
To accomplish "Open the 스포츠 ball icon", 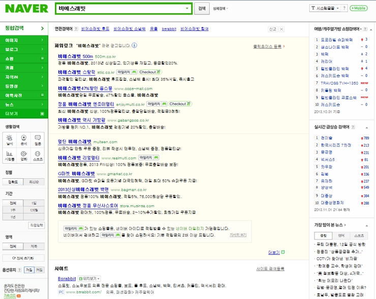I will [x=38, y=155].
